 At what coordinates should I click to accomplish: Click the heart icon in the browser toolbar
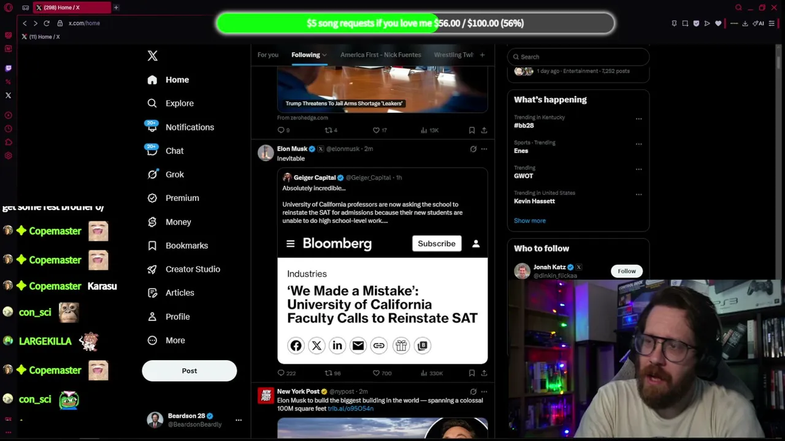pos(718,23)
